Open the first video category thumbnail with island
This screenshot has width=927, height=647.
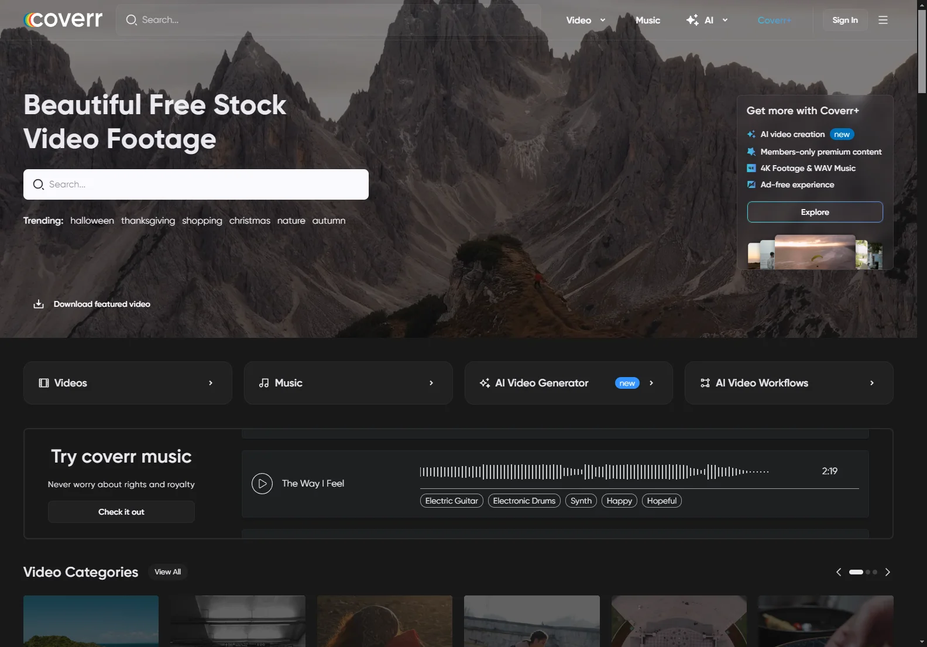pos(91,621)
